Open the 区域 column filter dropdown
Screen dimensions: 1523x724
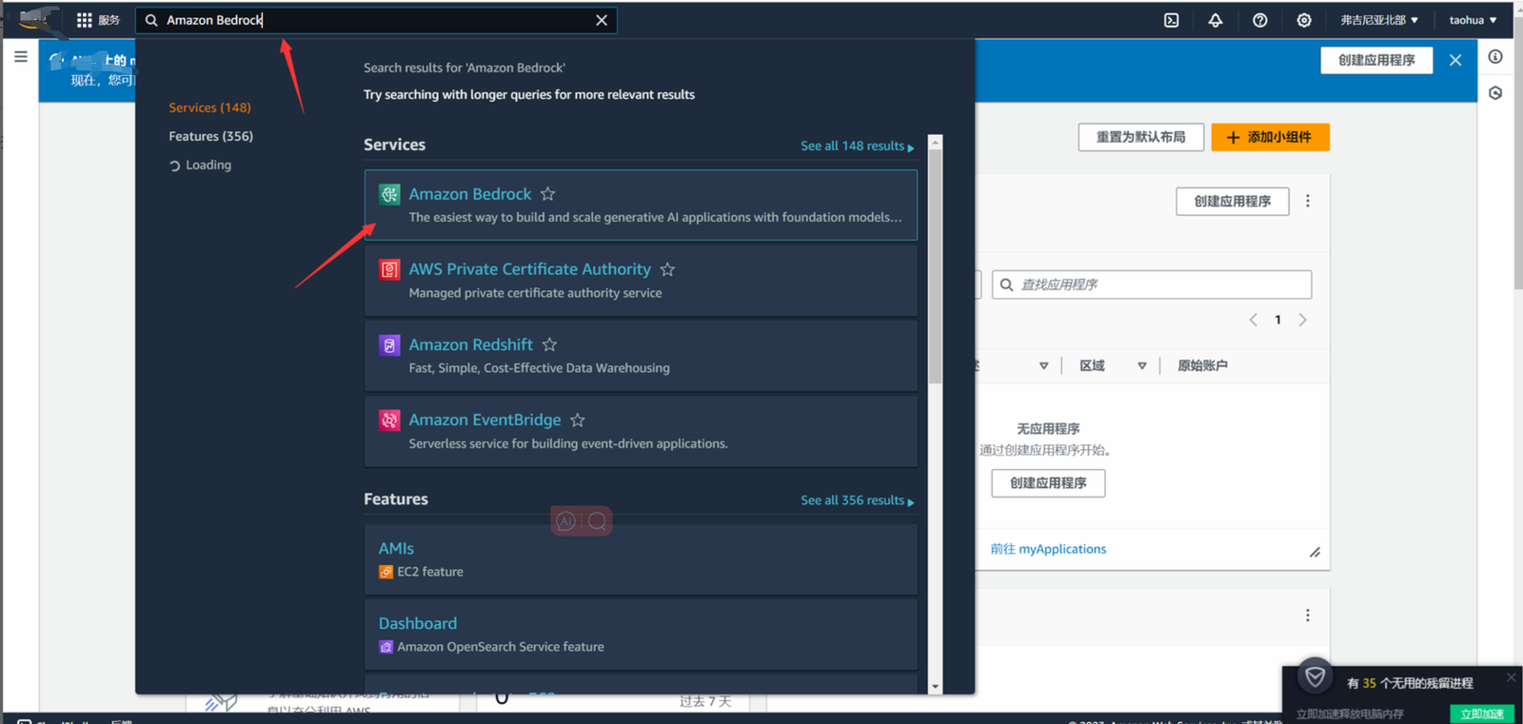(1142, 365)
